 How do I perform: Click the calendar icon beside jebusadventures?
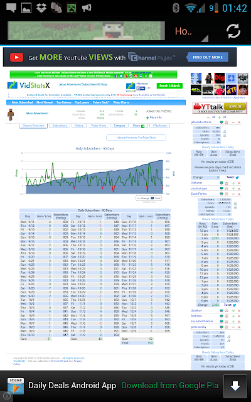click(x=227, y=122)
